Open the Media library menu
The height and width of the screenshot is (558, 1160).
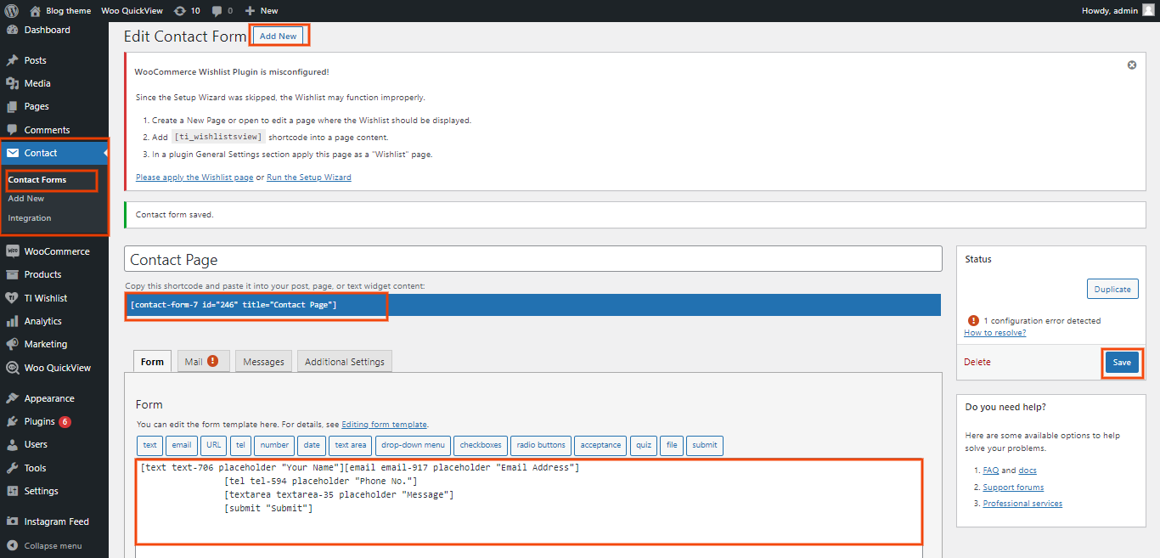pos(37,83)
